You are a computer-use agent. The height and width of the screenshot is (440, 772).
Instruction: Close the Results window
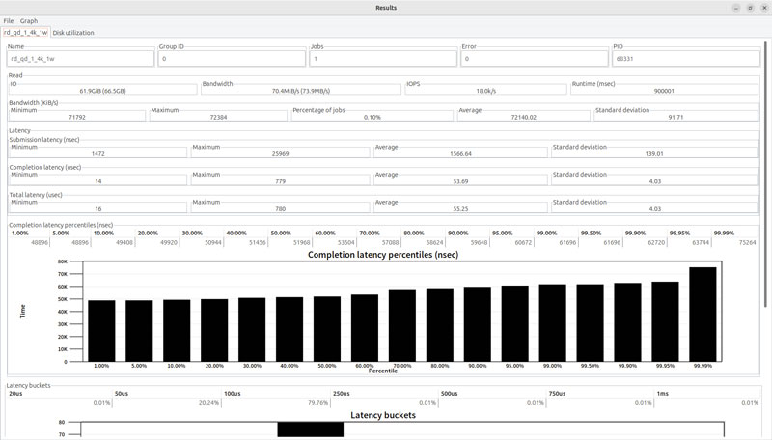tap(762, 8)
